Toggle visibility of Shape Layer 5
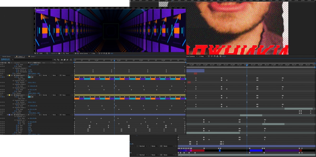Screen dimensions: 316x157 [1, 95]
